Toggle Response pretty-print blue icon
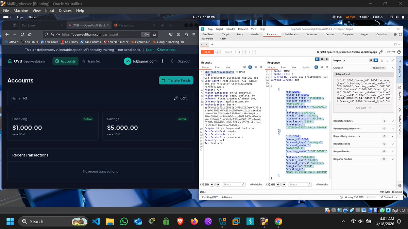This screenshot has height=229, width=408. point(316,67)
